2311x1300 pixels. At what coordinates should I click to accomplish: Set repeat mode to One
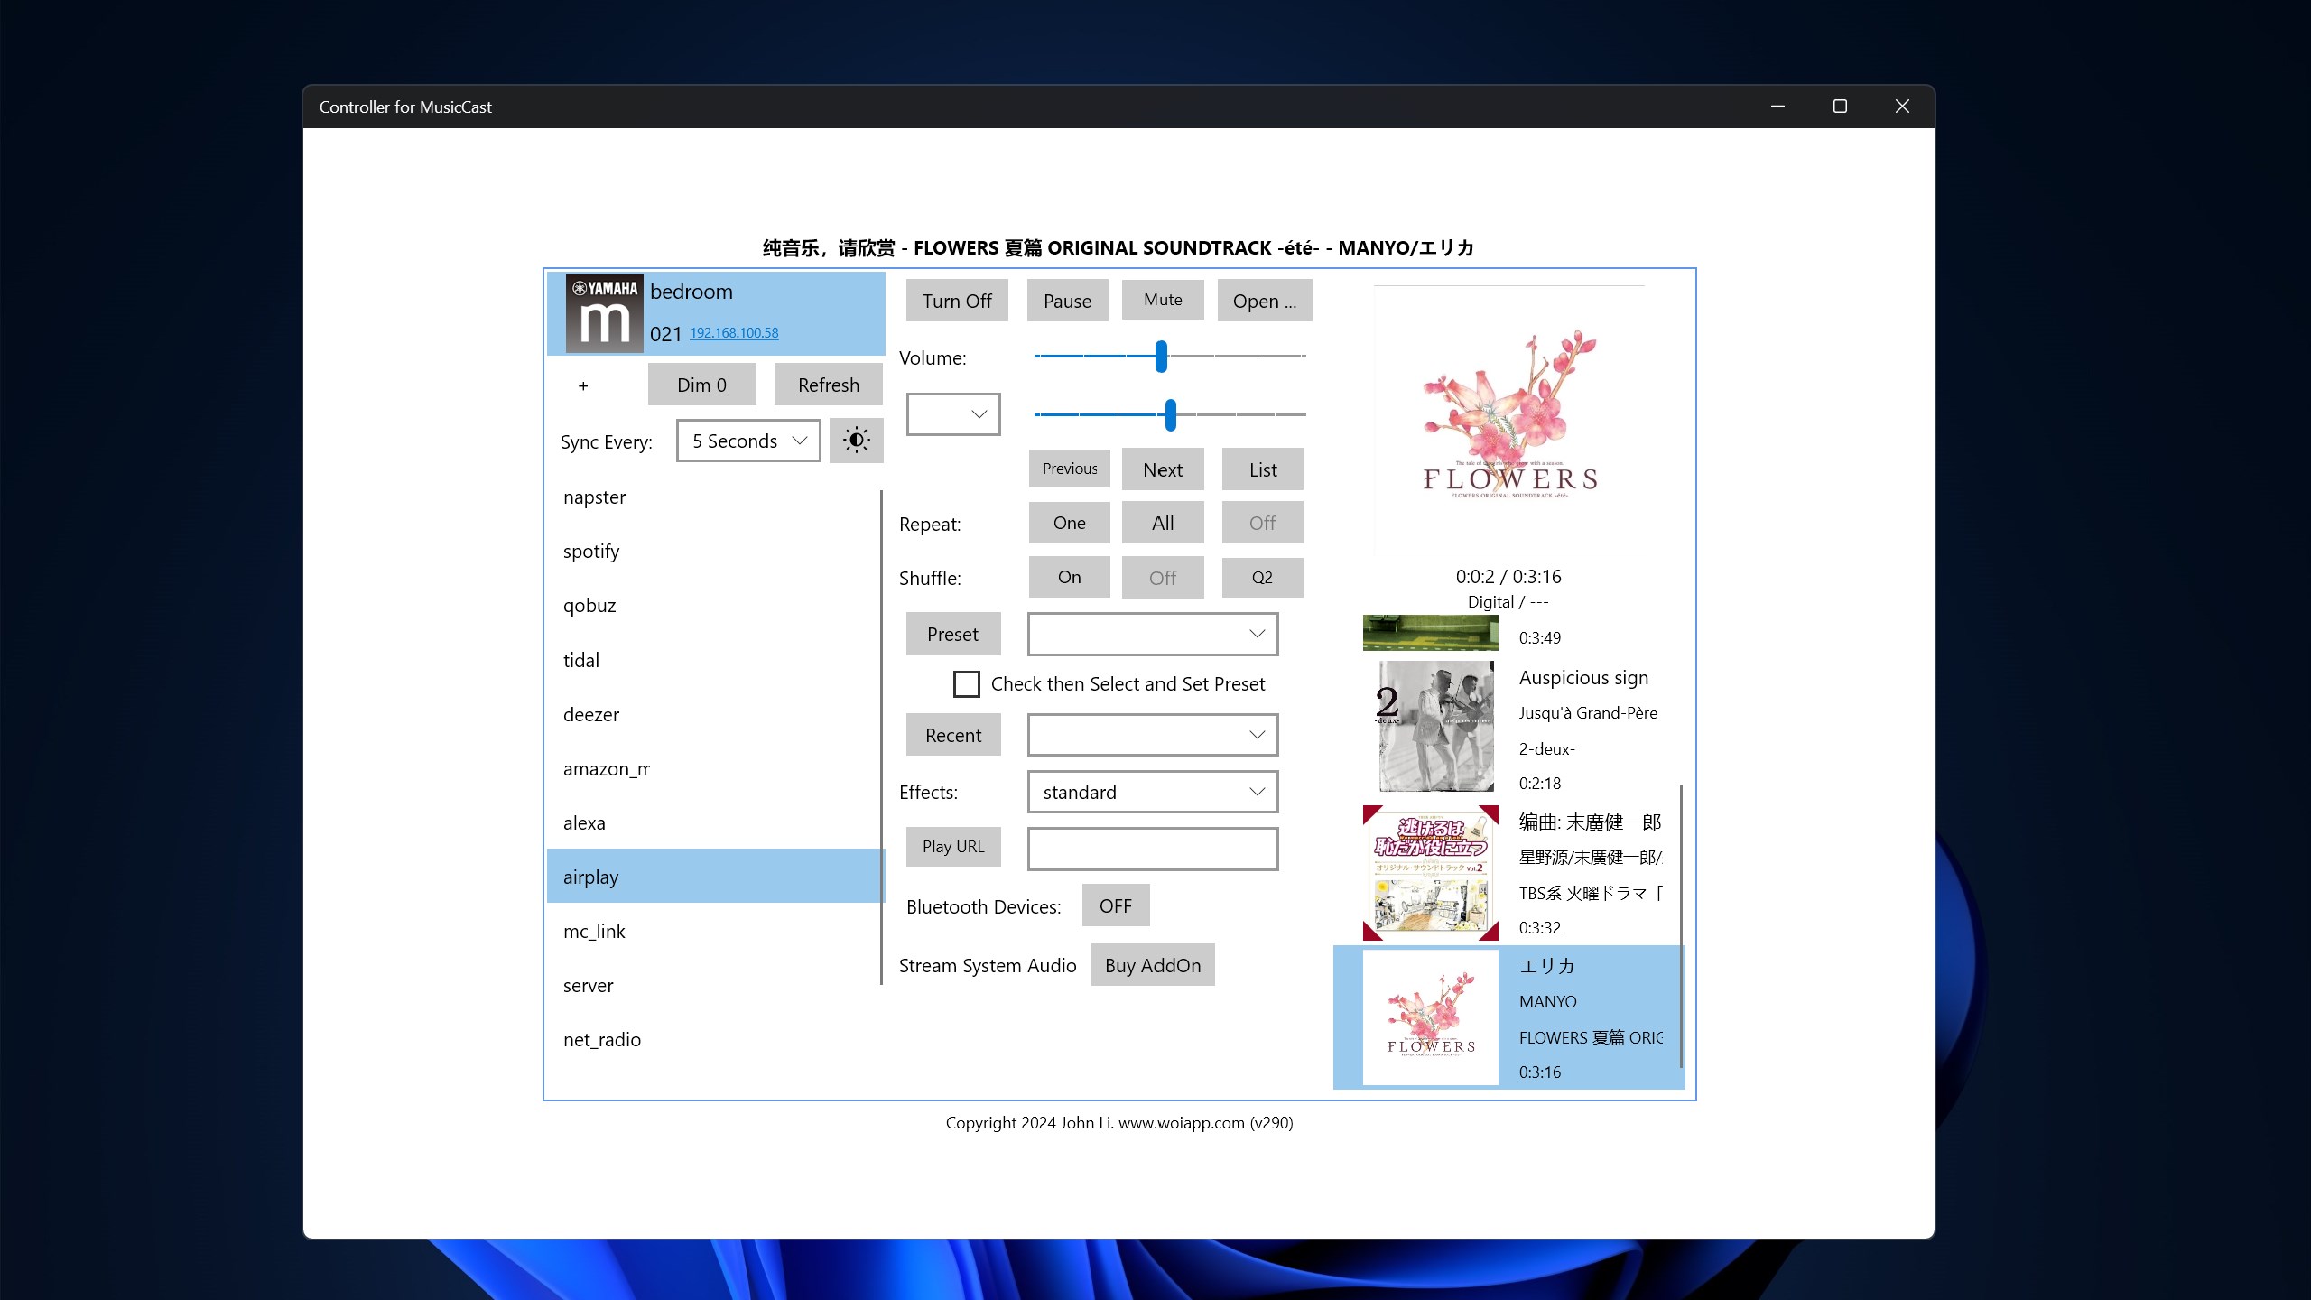(x=1069, y=524)
